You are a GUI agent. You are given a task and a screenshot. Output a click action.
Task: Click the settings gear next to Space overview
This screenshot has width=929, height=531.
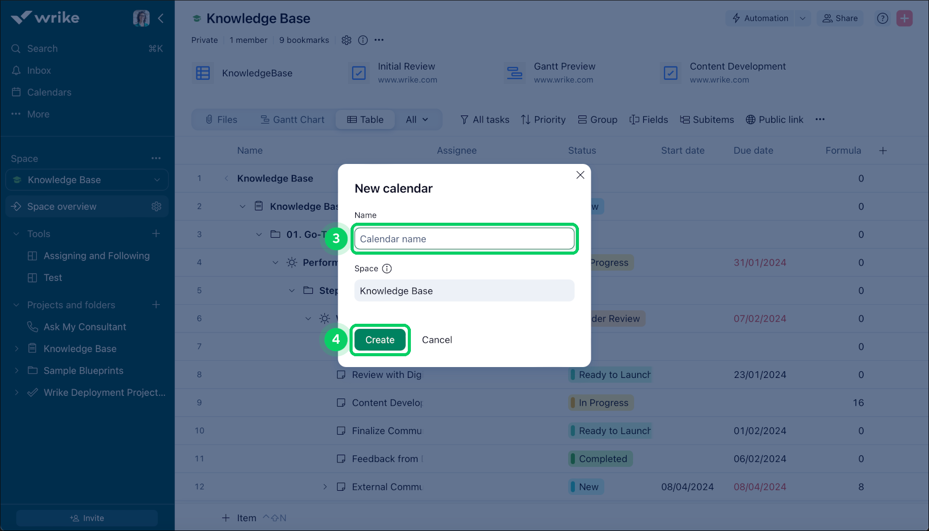pyautogui.click(x=156, y=206)
